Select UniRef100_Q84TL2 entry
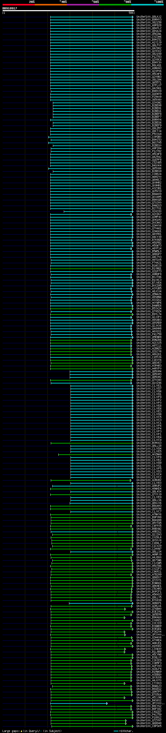The image size is (166, 733). tap(149, 28)
